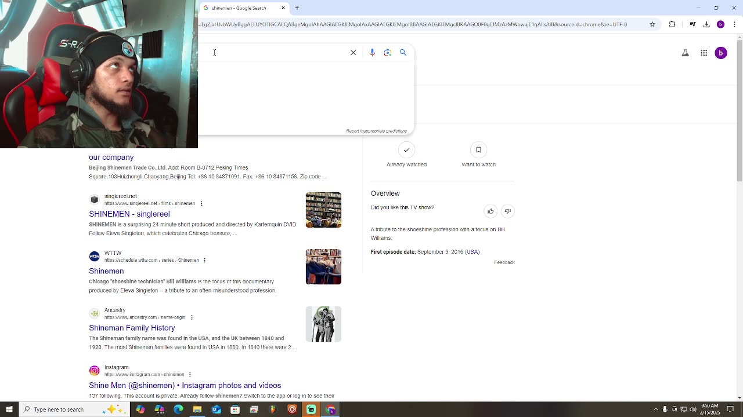This screenshot has width=743, height=417.
Task: Open more options for Ancestry result
Action: (x=192, y=317)
